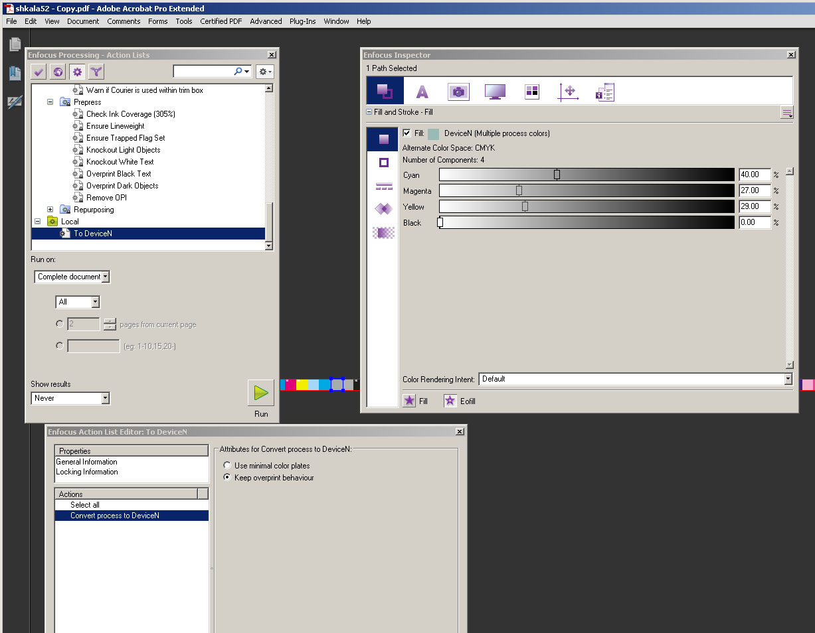Open the Image camera inspector category
This screenshot has height=633, width=815.
tap(458, 92)
